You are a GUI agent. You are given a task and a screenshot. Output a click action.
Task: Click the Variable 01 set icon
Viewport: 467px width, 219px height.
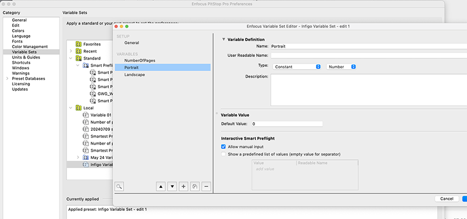(x=86, y=115)
